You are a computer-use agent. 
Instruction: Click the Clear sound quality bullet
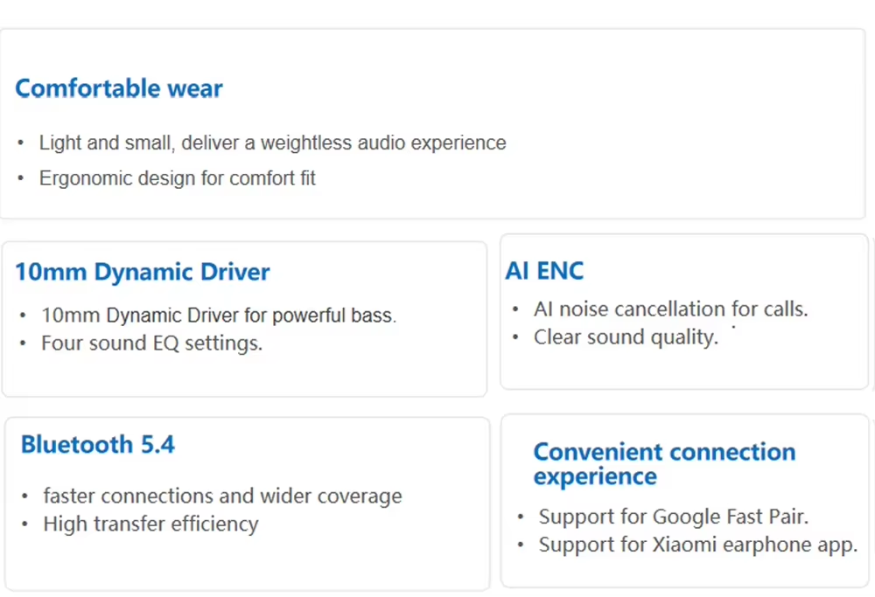(x=625, y=337)
